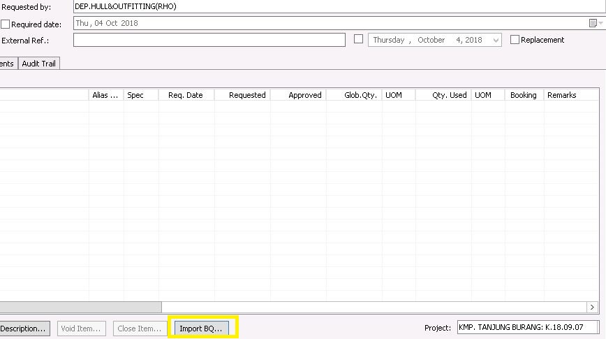Viewport: 606px width, 339px height.
Task: Enable the Replacement checkbox
Action: click(x=515, y=40)
